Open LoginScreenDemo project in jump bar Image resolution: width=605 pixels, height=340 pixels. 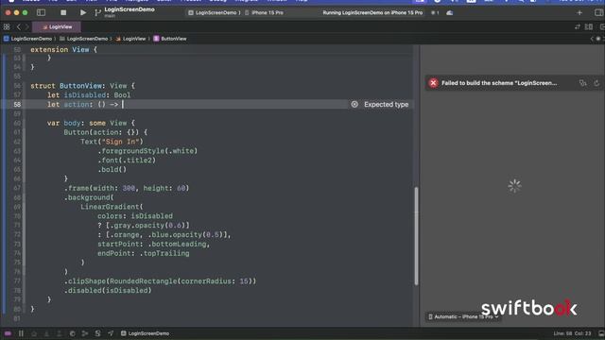[x=28, y=39]
